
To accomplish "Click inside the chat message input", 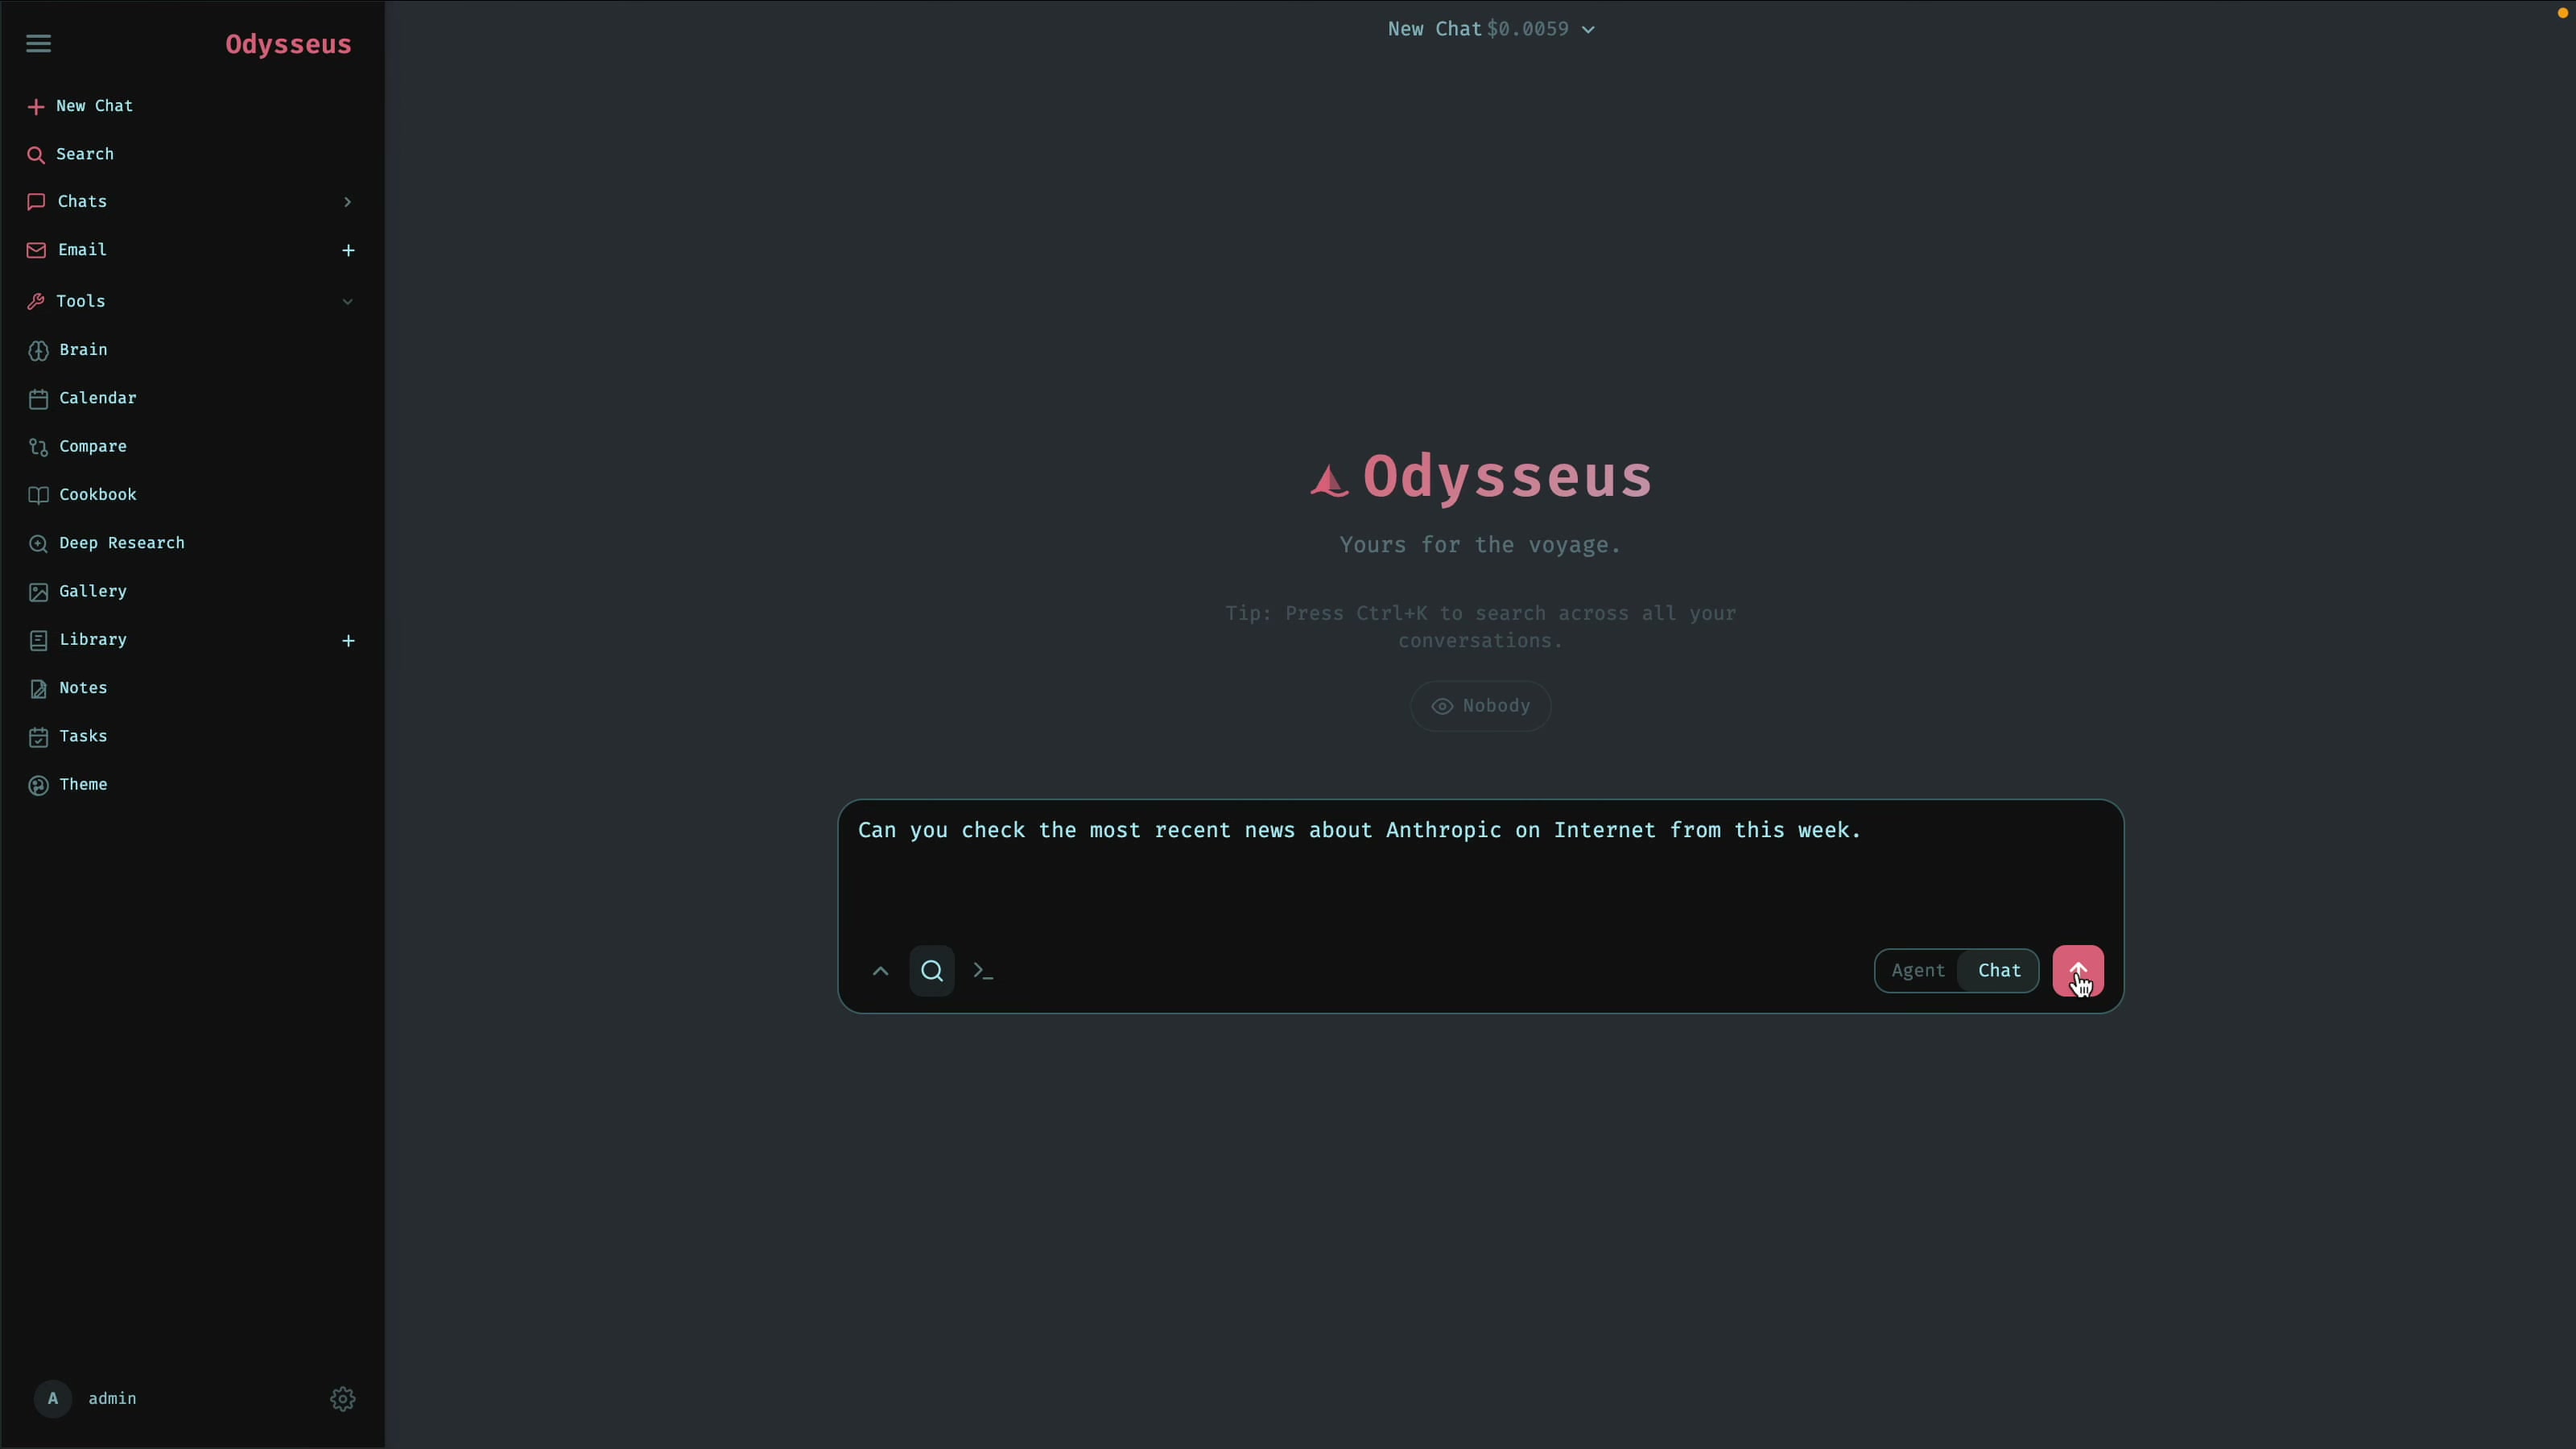I will click(1480, 868).
